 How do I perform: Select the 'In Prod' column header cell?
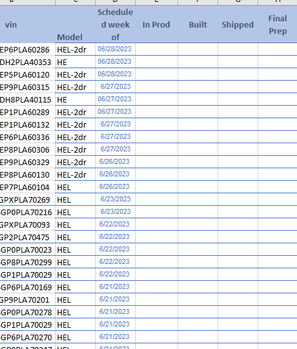point(156,24)
